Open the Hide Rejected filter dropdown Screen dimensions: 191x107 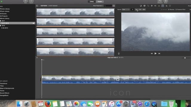98,6
